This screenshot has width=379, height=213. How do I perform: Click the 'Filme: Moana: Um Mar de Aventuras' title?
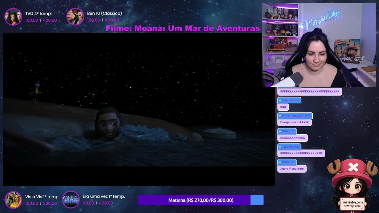[x=183, y=28]
